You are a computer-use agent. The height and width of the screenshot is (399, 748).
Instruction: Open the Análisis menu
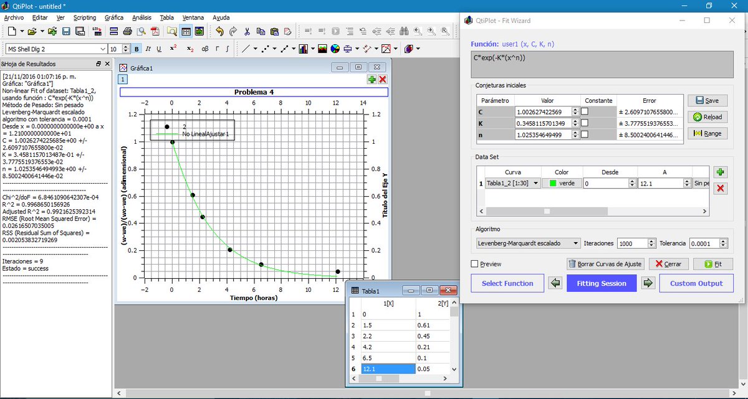[142, 17]
